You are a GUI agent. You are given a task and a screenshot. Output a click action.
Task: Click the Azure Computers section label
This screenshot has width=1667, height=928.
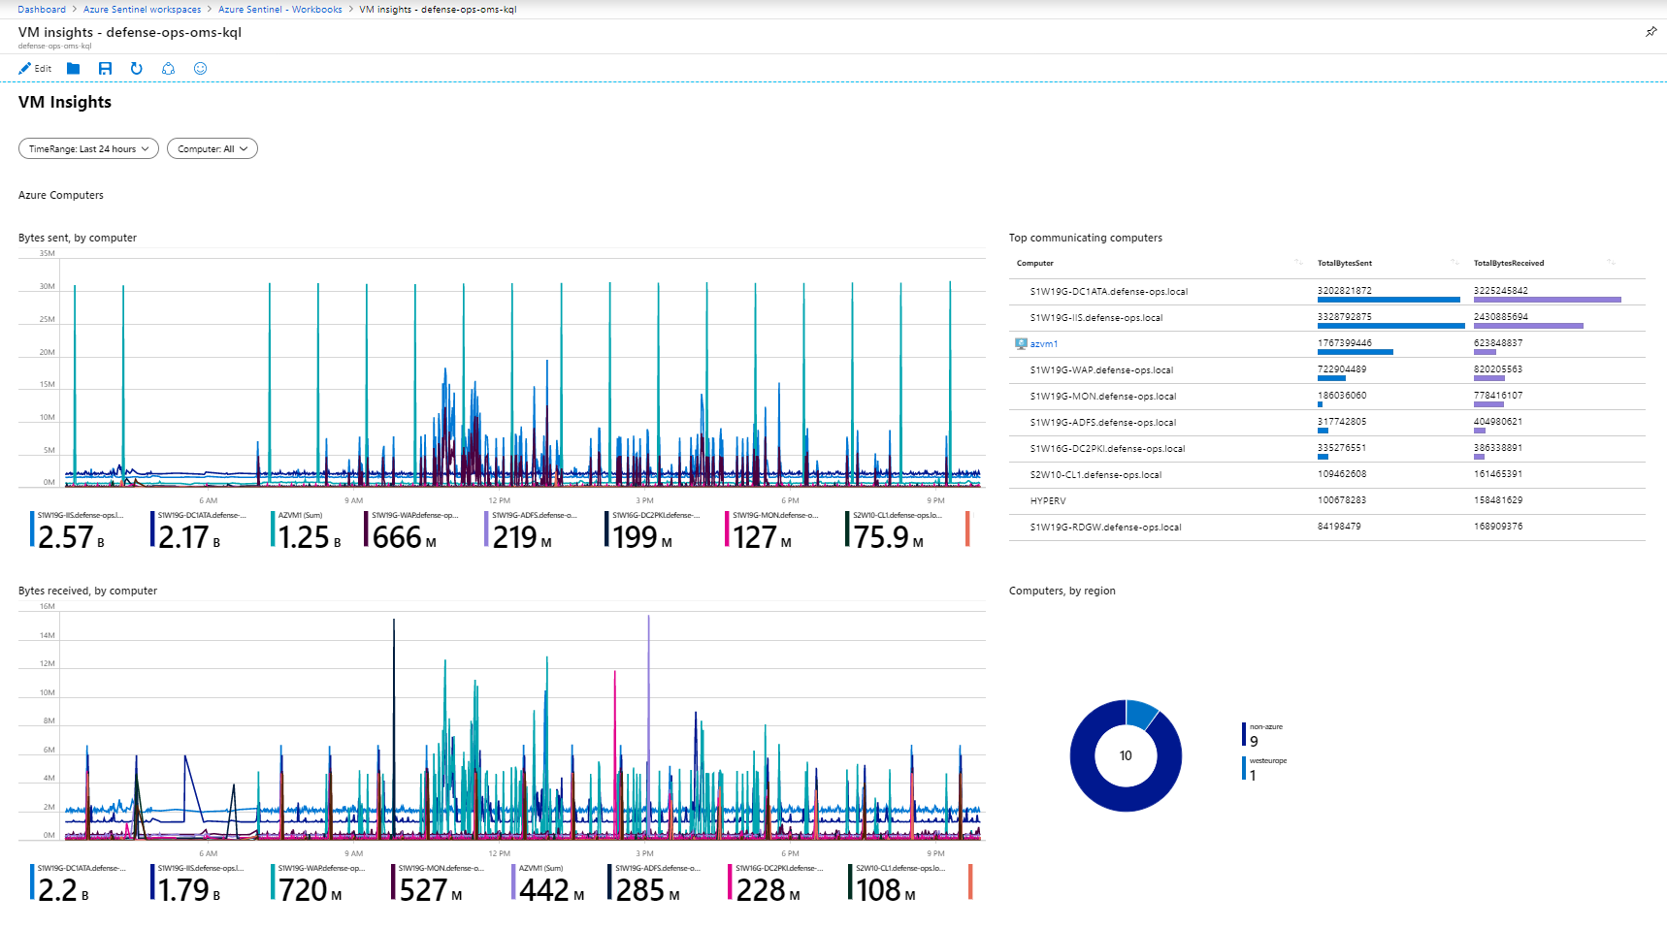[61, 195]
